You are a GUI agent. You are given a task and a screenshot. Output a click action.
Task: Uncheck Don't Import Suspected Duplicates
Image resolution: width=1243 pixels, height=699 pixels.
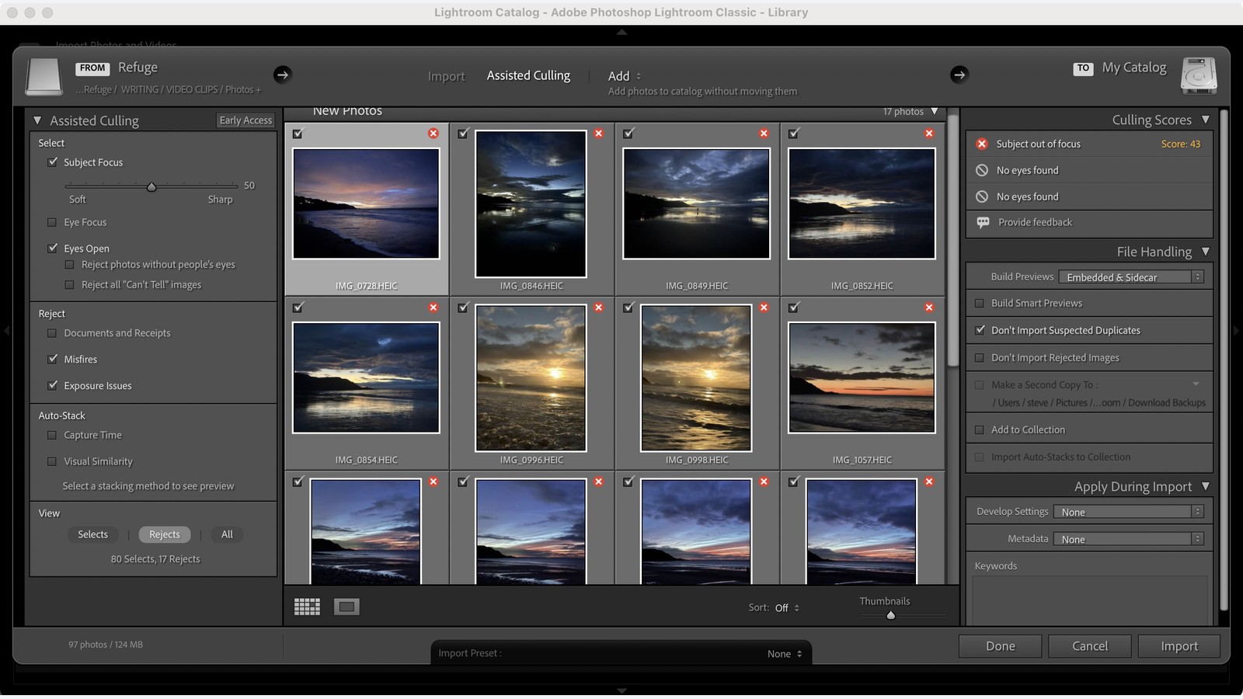pos(980,330)
